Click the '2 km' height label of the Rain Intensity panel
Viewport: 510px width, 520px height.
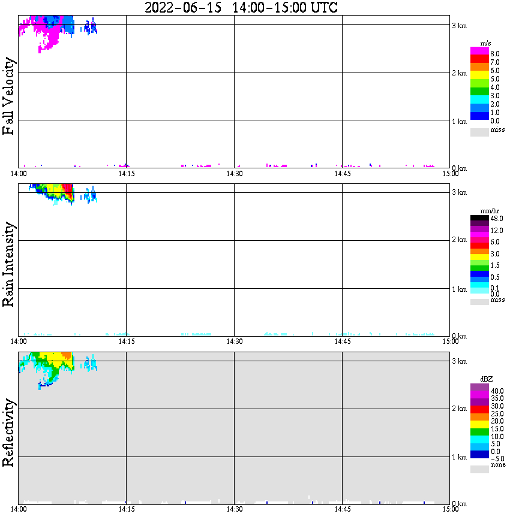[x=459, y=240]
